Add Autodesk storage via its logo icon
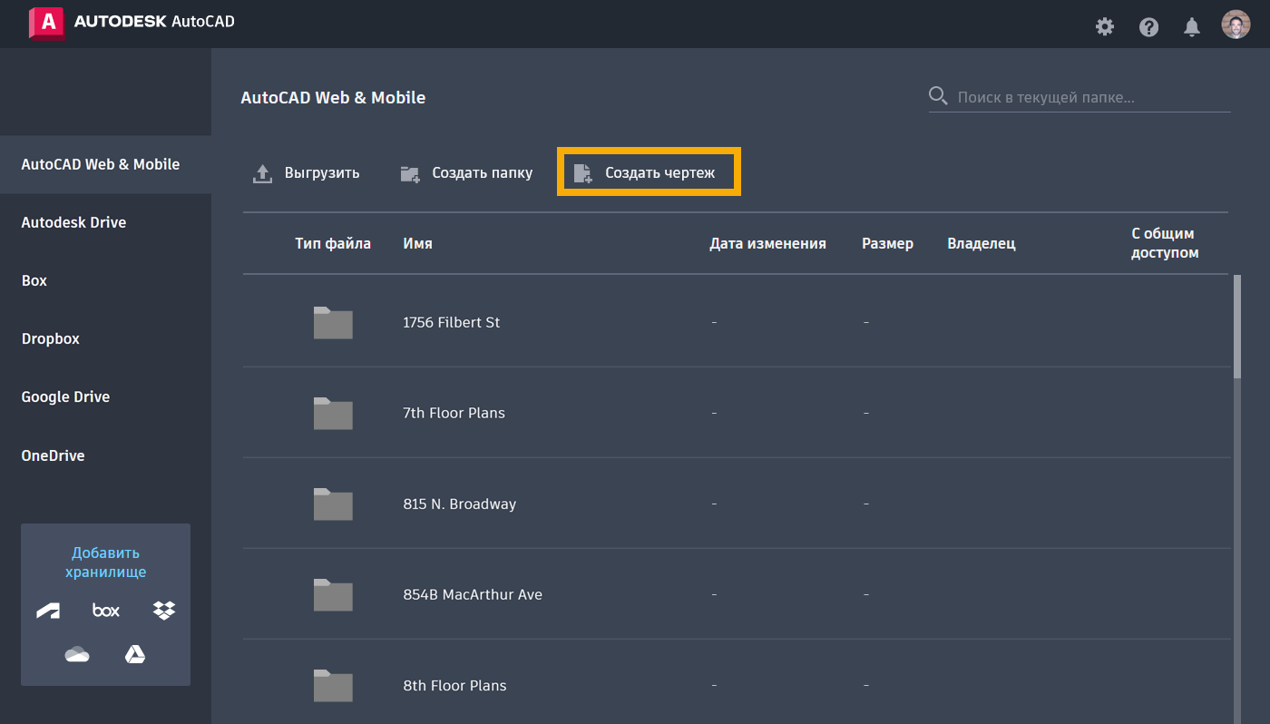The image size is (1270, 724). [48, 611]
